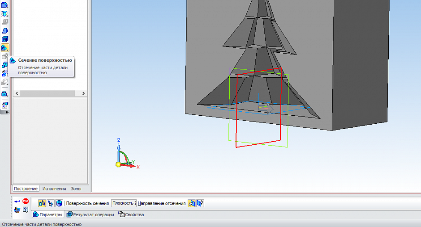
Task: Toggle the tree-structure selection mode icon
Action: click(x=51, y=203)
